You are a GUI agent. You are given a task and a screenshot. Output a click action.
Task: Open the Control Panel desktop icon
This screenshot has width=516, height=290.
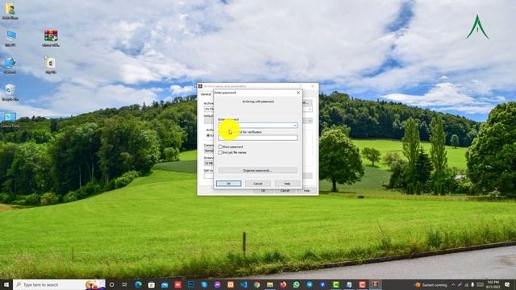coord(10,119)
